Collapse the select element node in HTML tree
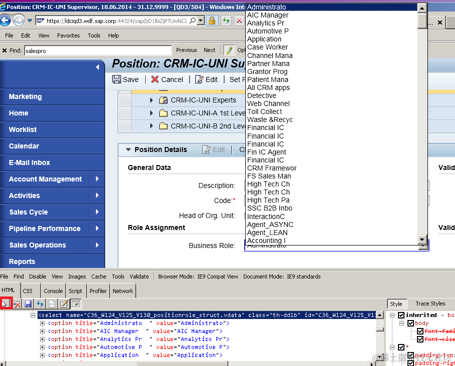Image resolution: width=455 pixels, height=366 pixels. 33,315
